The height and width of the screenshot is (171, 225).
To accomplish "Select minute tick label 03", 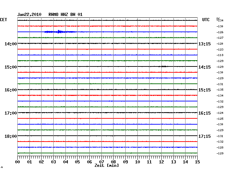I will [53, 162].
